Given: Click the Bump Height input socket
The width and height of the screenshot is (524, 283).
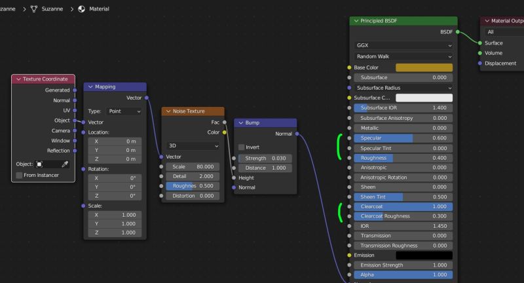Looking at the screenshot, I should click(x=234, y=178).
